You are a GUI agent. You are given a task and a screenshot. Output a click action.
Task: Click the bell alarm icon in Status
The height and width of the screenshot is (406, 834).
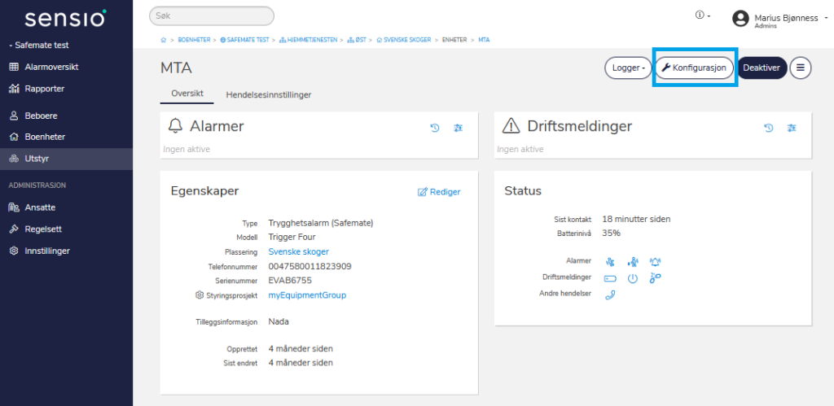656,261
